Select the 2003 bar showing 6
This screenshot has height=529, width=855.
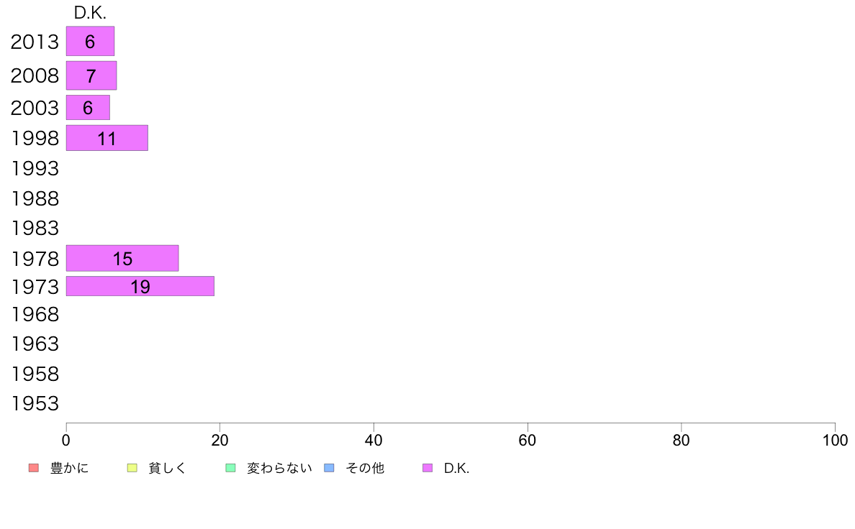pyautogui.click(x=88, y=107)
